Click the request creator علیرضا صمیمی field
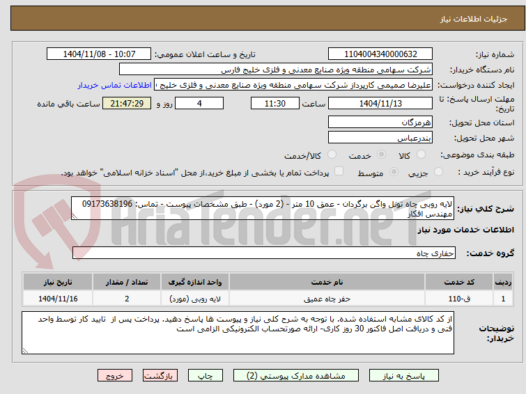The width and height of the screenshot is (526, 394). 293,85
